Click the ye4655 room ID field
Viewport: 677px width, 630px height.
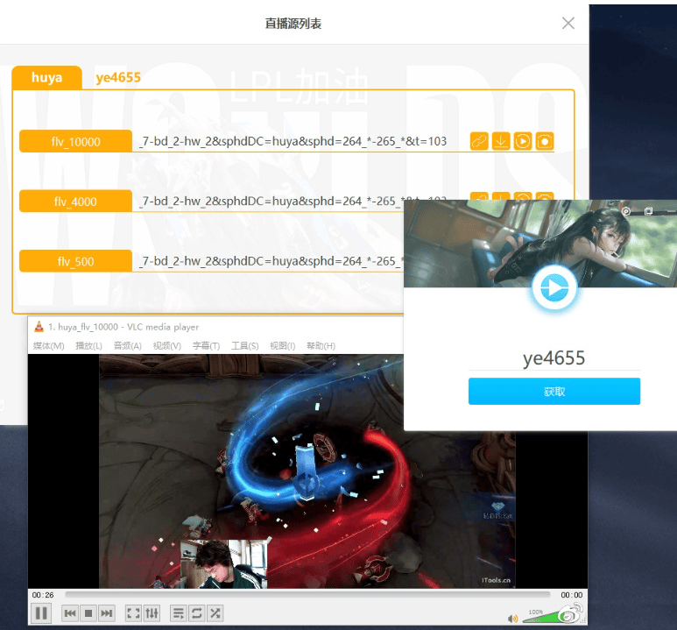tap(554, 358)
